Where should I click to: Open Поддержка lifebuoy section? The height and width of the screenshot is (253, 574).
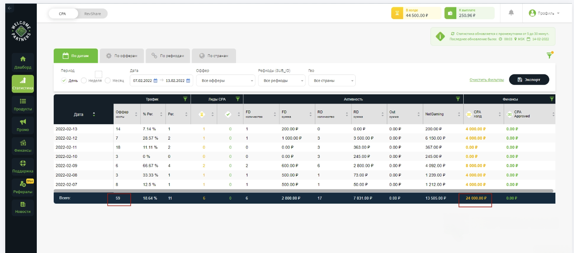point(23,166)
